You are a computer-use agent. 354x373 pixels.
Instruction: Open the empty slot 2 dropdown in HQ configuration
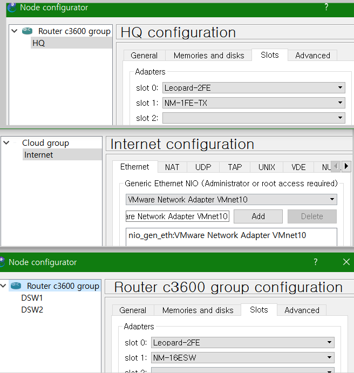(254, 118)
